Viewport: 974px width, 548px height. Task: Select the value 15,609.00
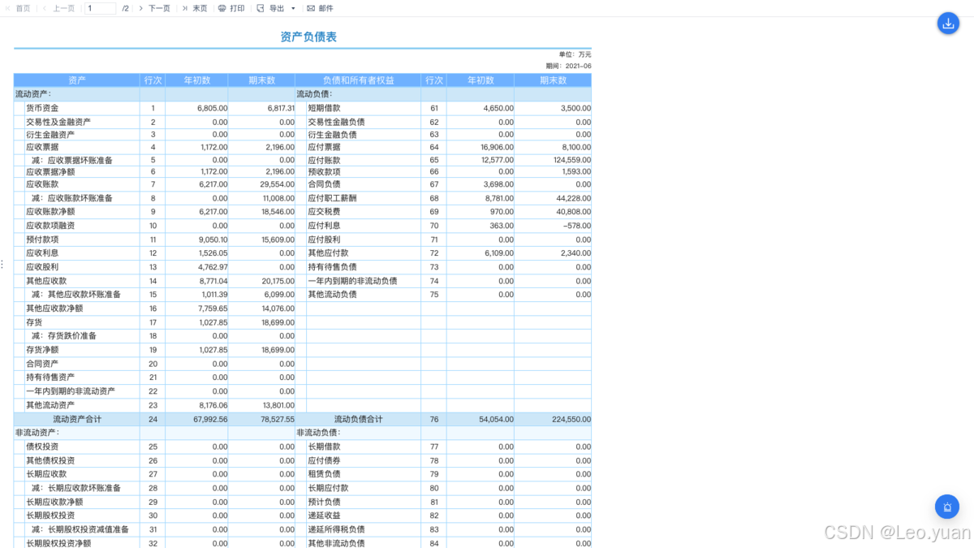278,239
